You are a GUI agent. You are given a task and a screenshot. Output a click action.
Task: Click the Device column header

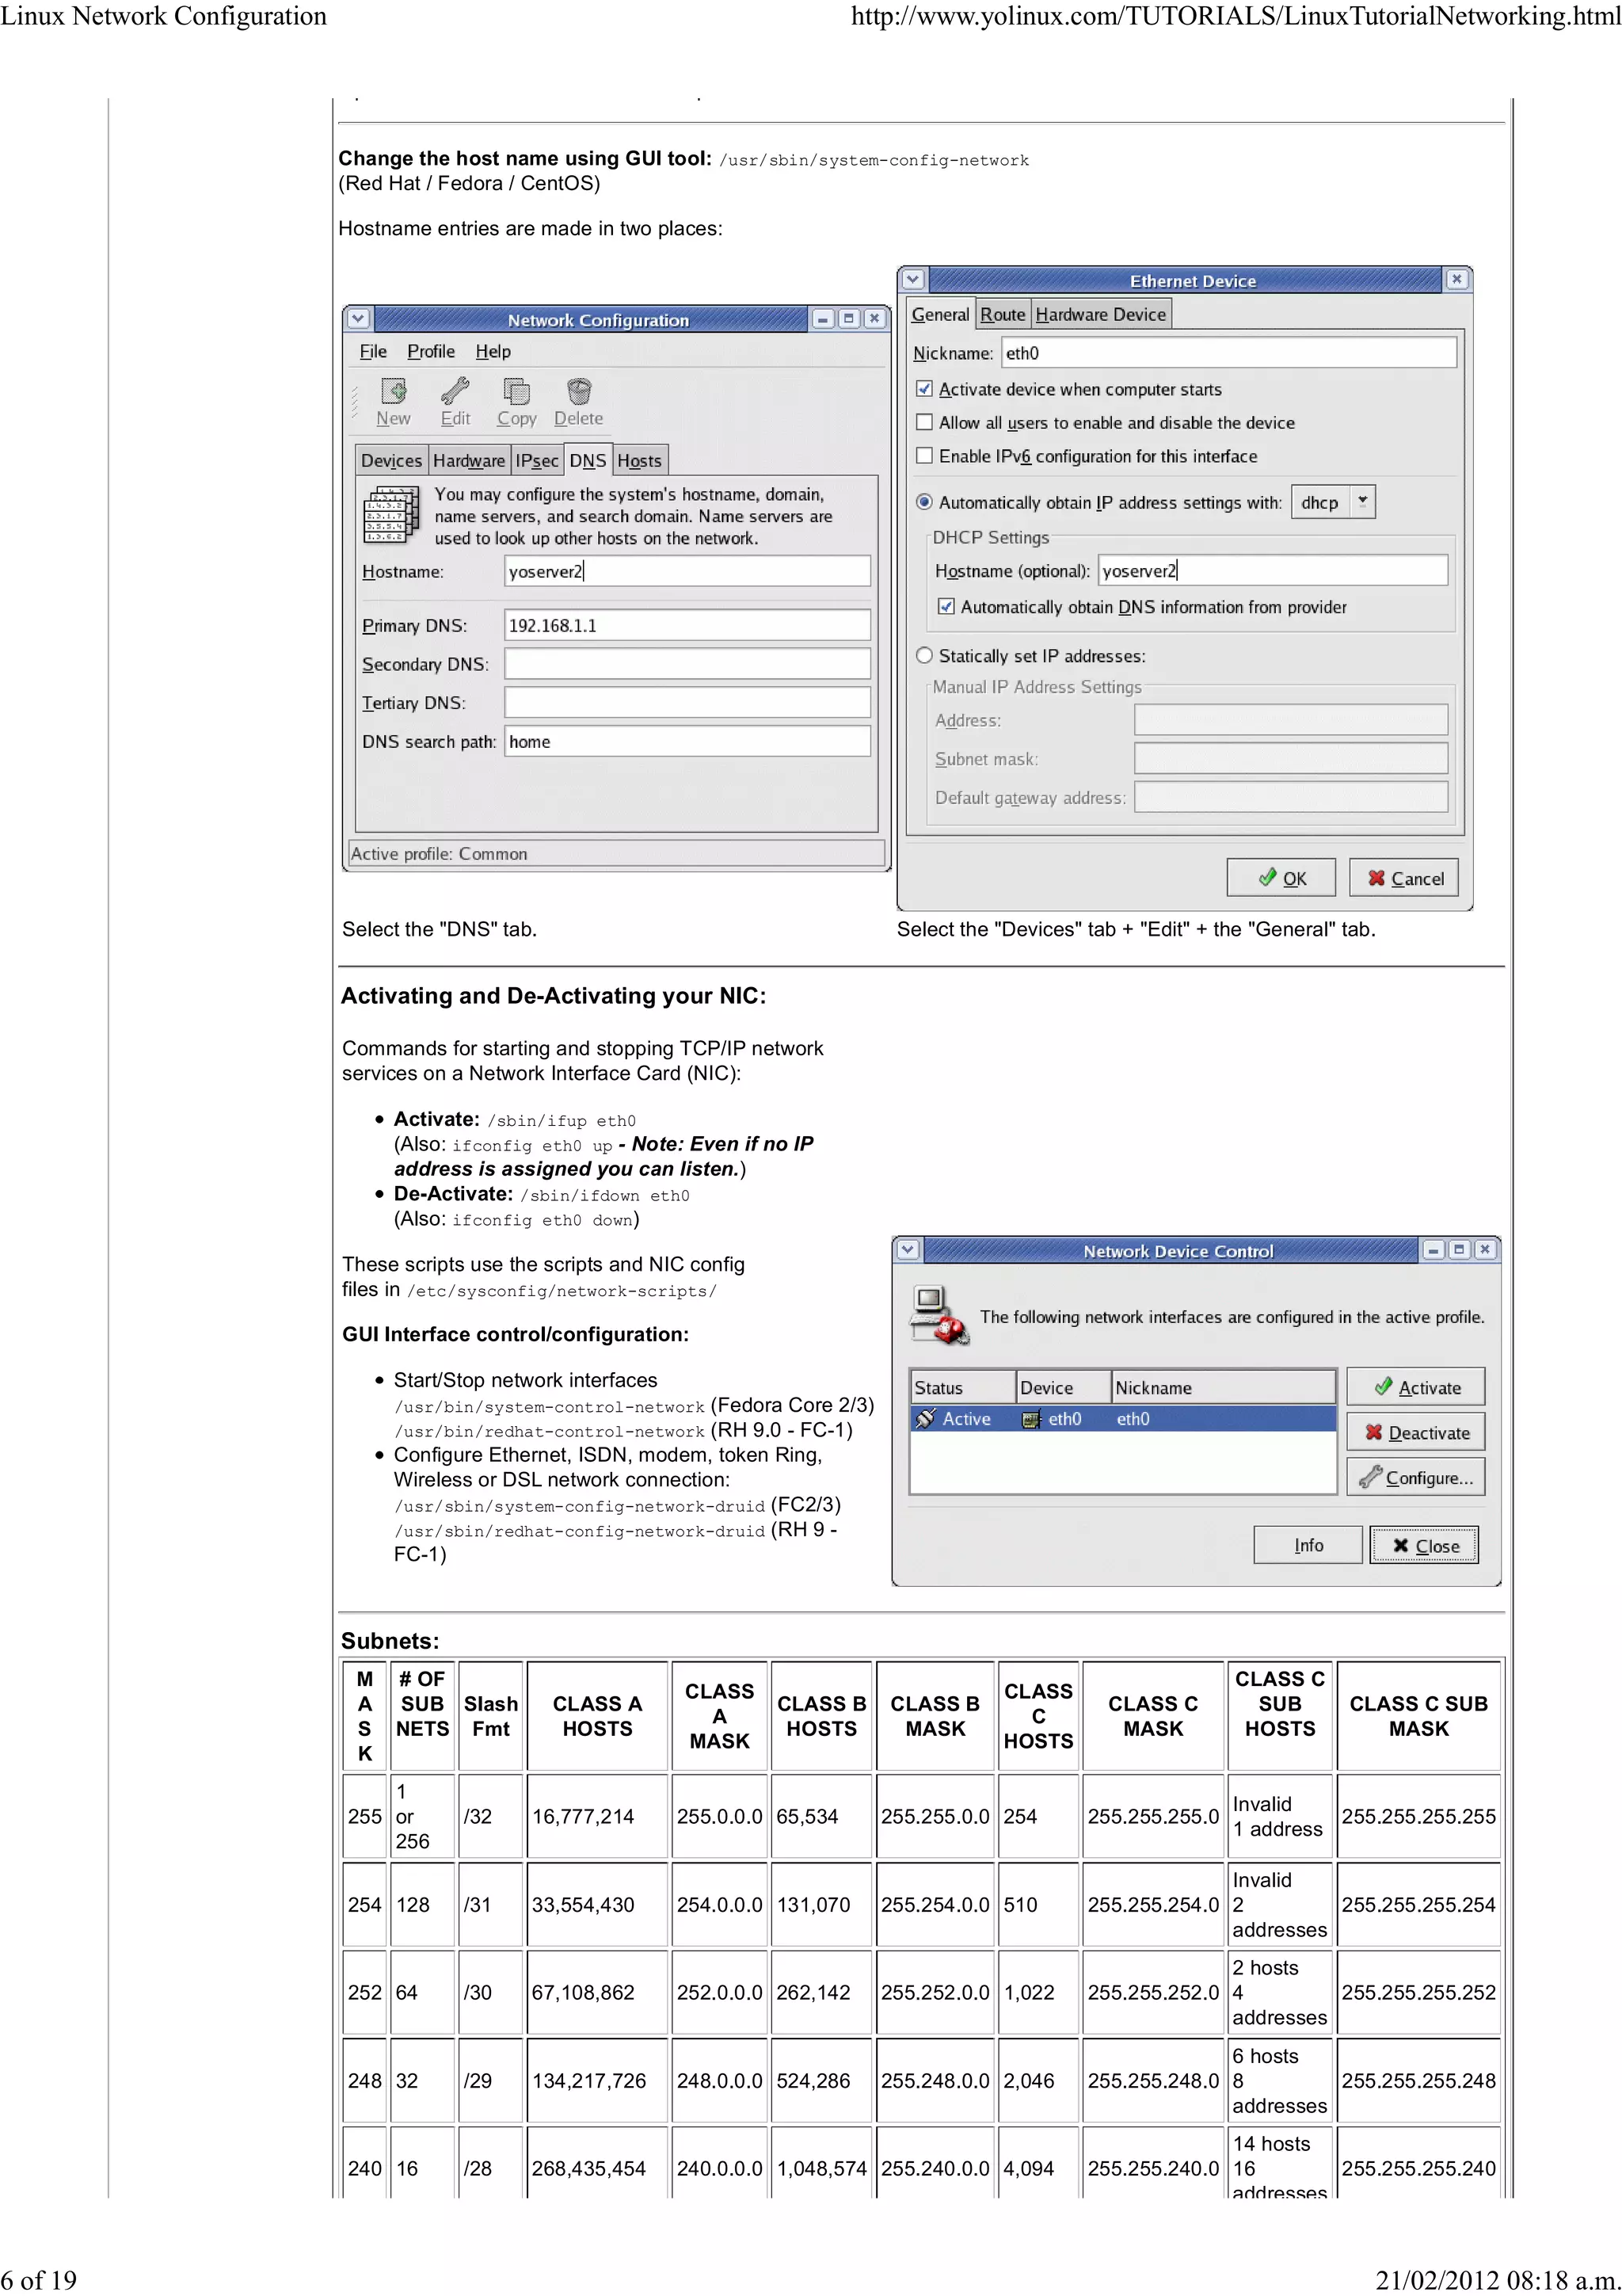[1064, 1387]
